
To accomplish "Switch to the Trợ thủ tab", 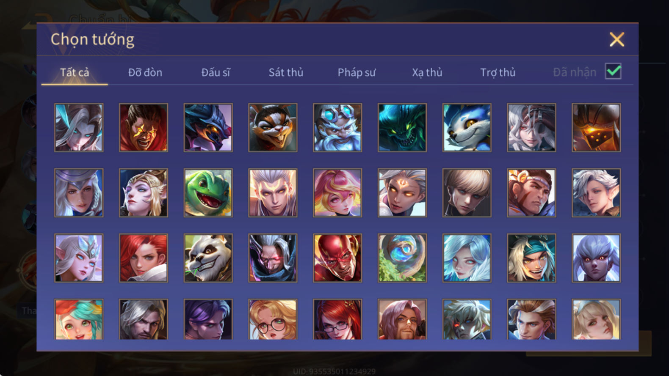I will (x=498, y=72).
